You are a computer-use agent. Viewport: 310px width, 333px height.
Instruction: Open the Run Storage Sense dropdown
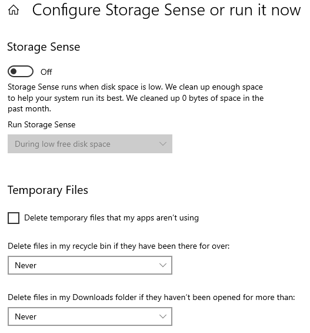click(x=90, y=144)
